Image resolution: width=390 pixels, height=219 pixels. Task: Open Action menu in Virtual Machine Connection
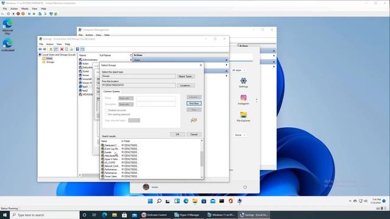14,9
